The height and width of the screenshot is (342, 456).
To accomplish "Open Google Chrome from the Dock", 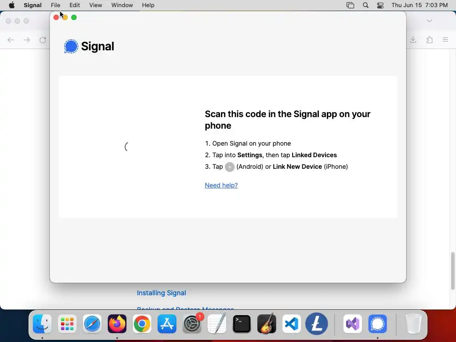I will click(x=142, y=324).
